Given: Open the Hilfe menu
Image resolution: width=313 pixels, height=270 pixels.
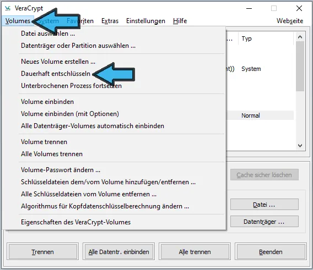Looking at the screenshot, I should [x=180, y=21].
